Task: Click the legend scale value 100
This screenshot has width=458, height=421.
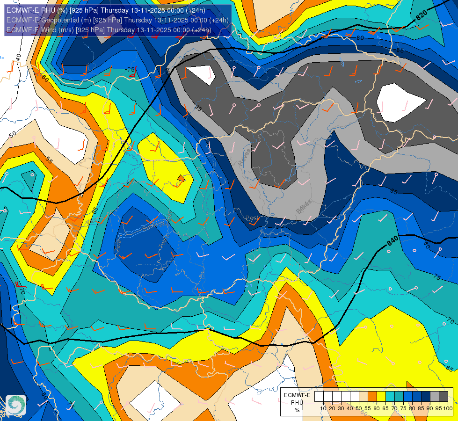Action: pos(448,408)
